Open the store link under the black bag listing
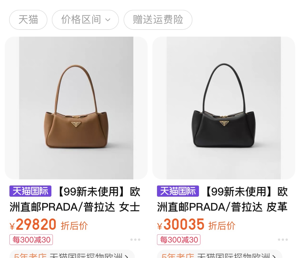Image resolution: width=300 pixels, height=258 pixels. [220, 254]
